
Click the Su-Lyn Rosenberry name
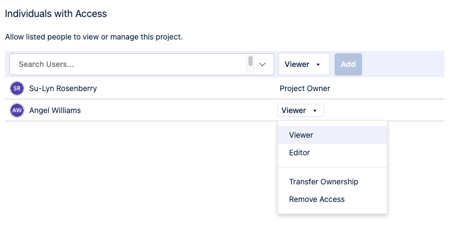[x=63, y=88]
